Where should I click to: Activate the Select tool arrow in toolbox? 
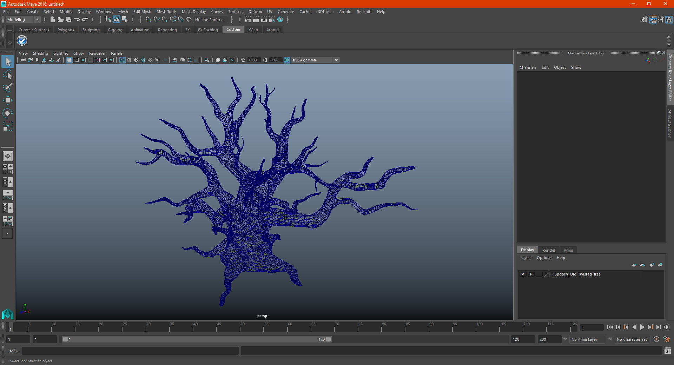8,61
